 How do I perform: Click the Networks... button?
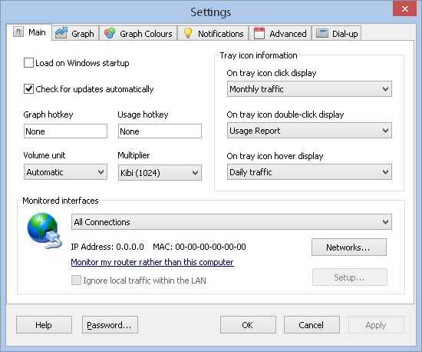(x=349, y=247)
